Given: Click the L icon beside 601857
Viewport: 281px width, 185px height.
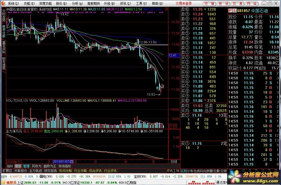Looking at the screenshot, I should (x=234, y=11).
